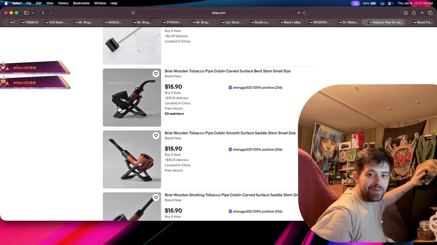Switch to the Lotr Gand tab
Screen dimensions: 437x245
tap(230, 22)
